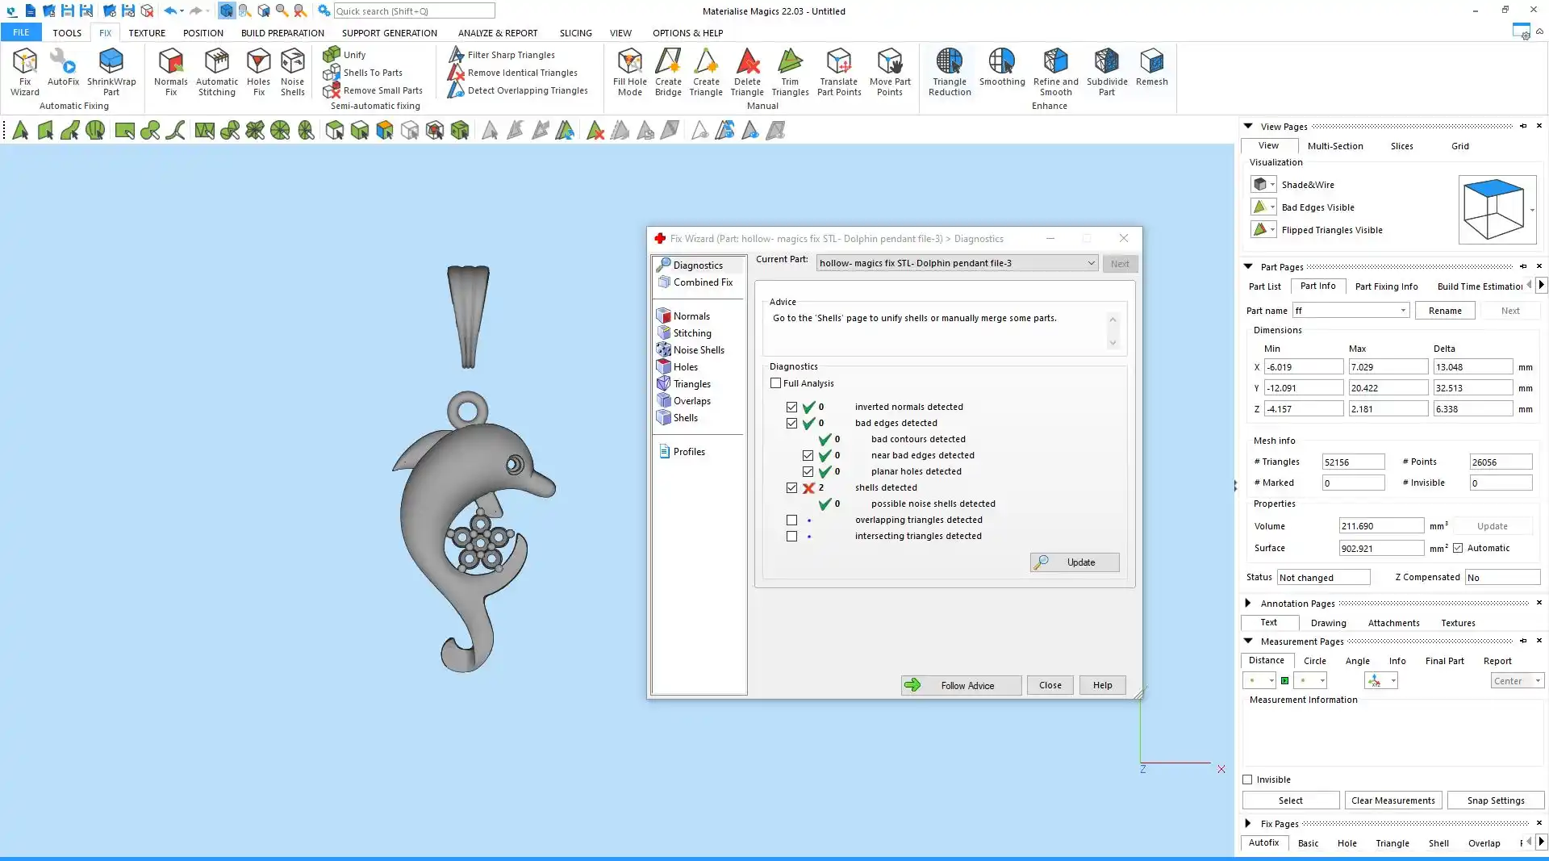
Task: Click the Quick search input field
Action: pos(414,11)
